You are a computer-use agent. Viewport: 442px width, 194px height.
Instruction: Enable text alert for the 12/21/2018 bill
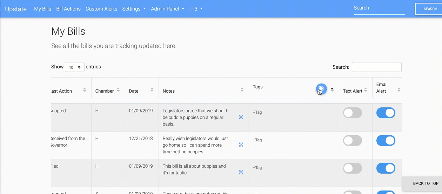(x=353, y=141)
